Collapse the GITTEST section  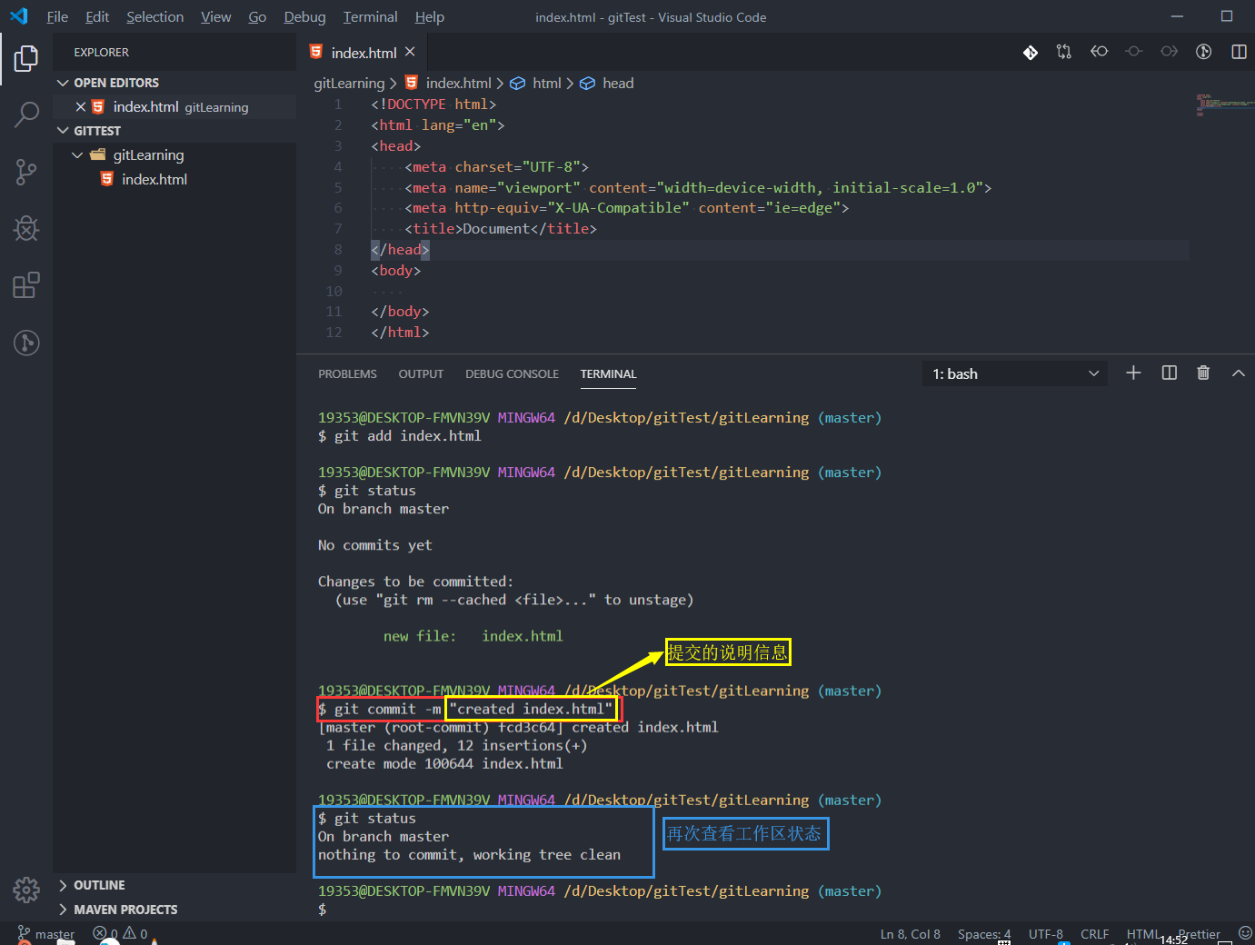point(89,131)
